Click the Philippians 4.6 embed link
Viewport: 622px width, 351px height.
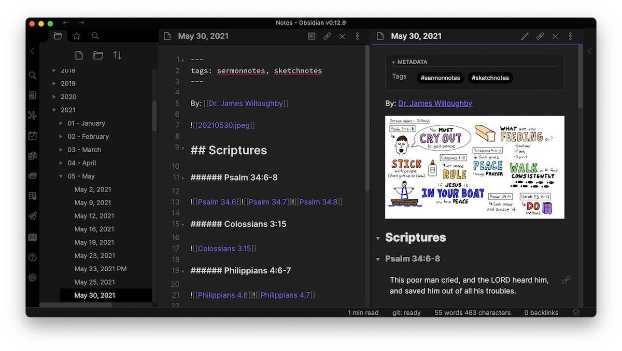click(223, 295)
